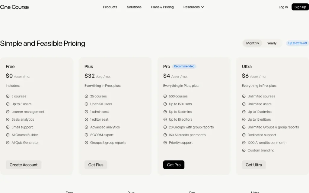Click the Everything in Plus, plus: text
The width and height of the screenshot is (309, 193).
181,86
